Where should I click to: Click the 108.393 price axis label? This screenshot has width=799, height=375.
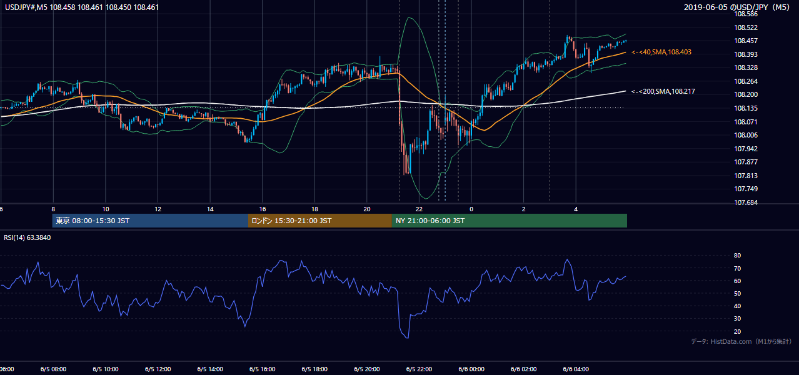click(x=746, y=54)
